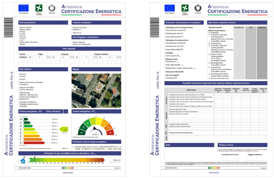Click the Cestec logo in the page 2/2 footer
The image size is (274, 180).
[171, 168]
